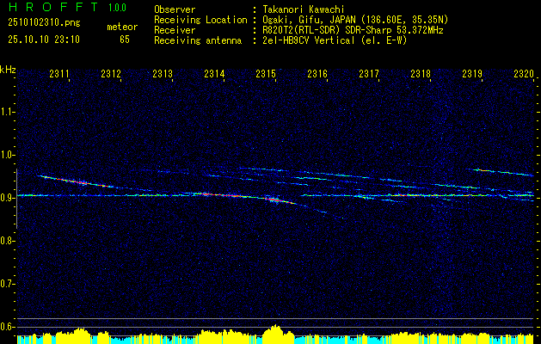Select antenna text 2el-HB9CV Vertical
Screen dimensions: 541x344
[x=309, y=40]
